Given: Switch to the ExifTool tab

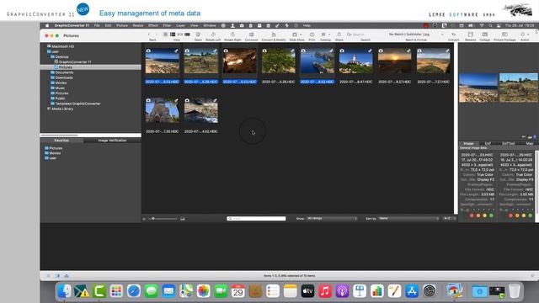Looking at the screenshot, I should pyautogui.click(x=509, y=143).
